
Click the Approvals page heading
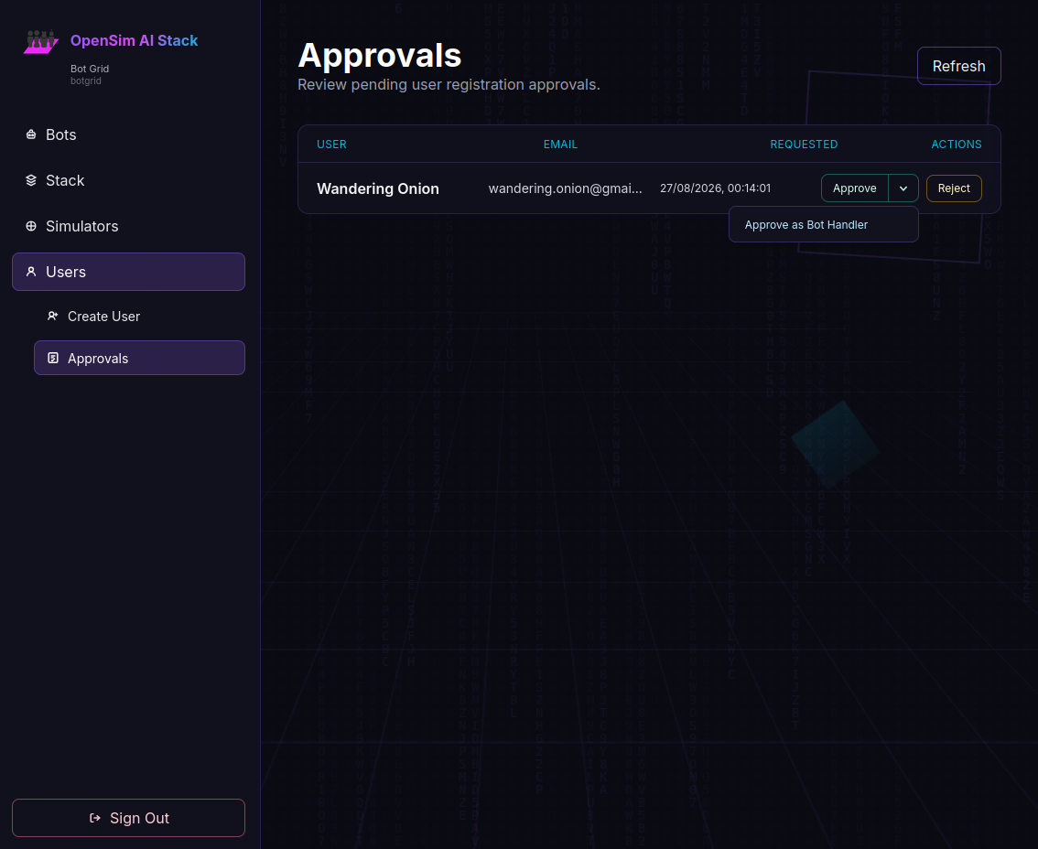[379, 55]
